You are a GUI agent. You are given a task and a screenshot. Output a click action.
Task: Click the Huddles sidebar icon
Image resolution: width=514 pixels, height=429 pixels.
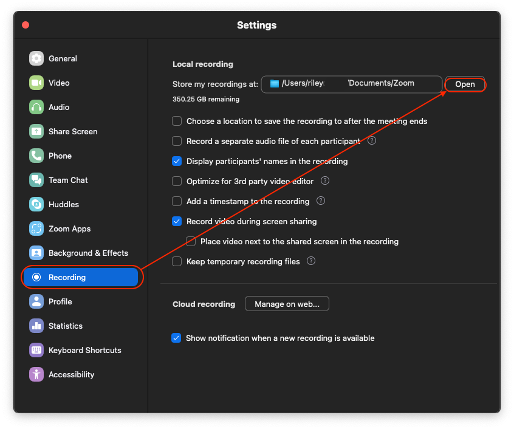click(36, 204)
